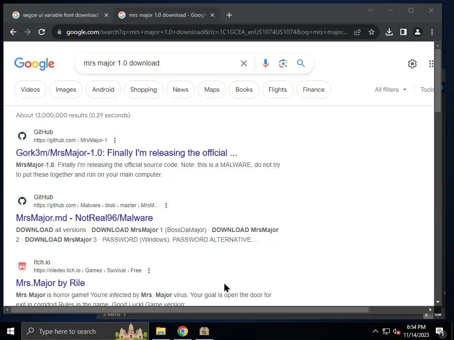Click the taskbar search box
This screenshot has height=340, width=454.
pos(85,331)
